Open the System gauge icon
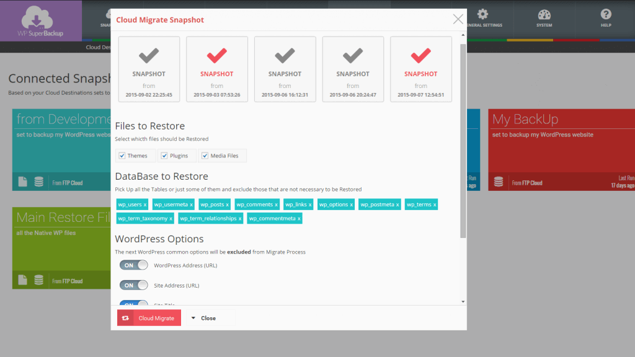 pos(544,15)
